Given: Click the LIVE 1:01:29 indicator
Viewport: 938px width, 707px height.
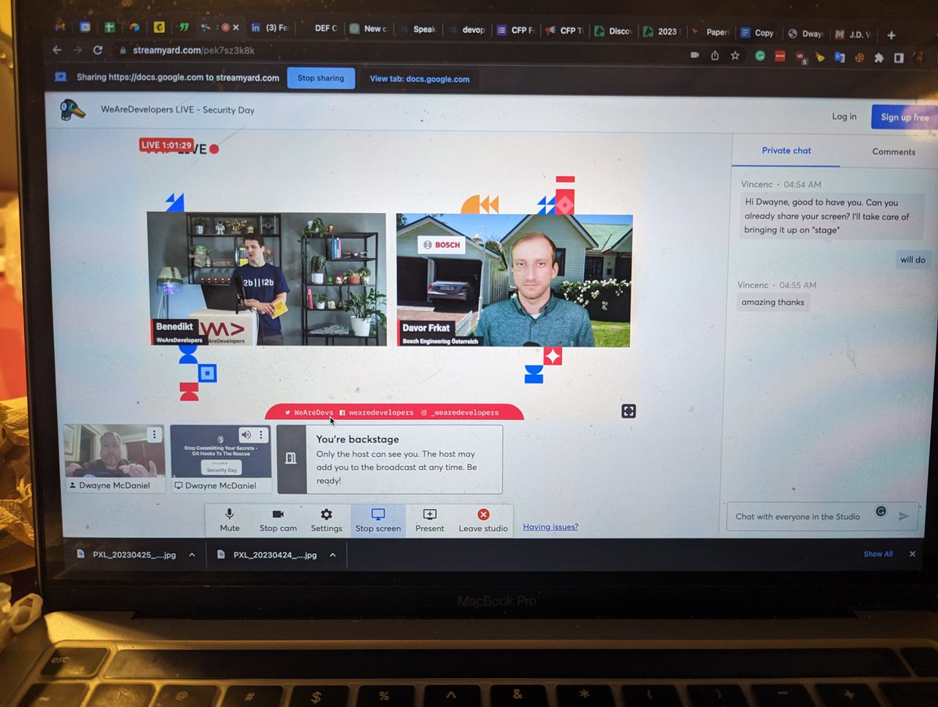Looking at the screenshot, I should (x=166, y=145).
